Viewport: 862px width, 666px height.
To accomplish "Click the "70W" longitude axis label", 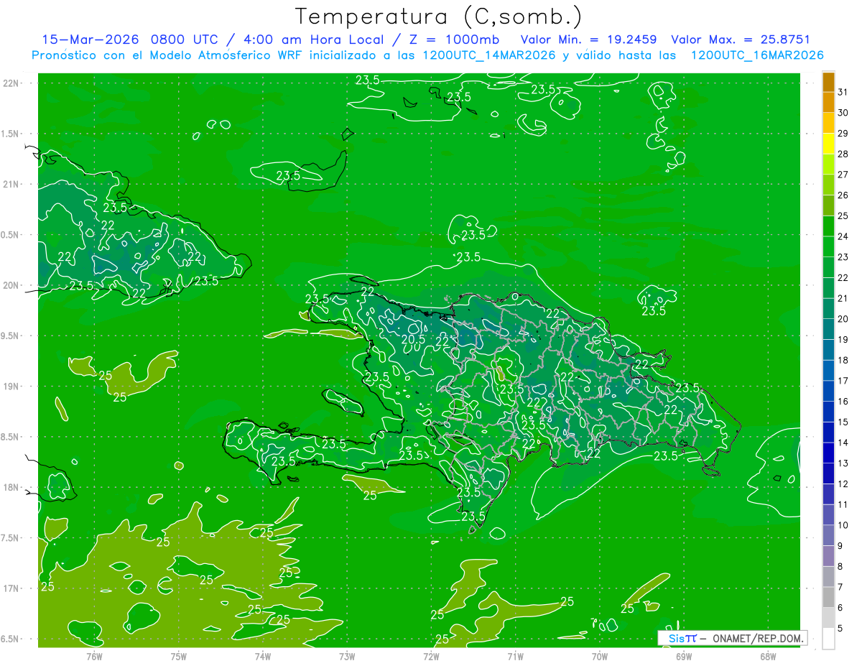I will 599,656.
